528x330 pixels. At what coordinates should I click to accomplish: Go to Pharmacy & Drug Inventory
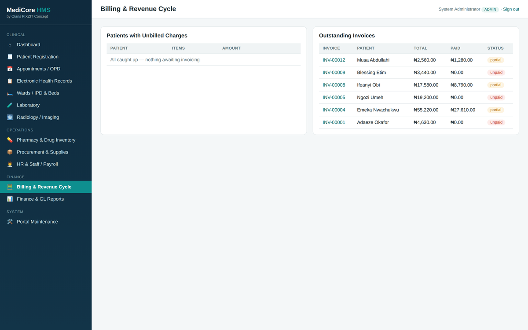(x=46, y=140)
